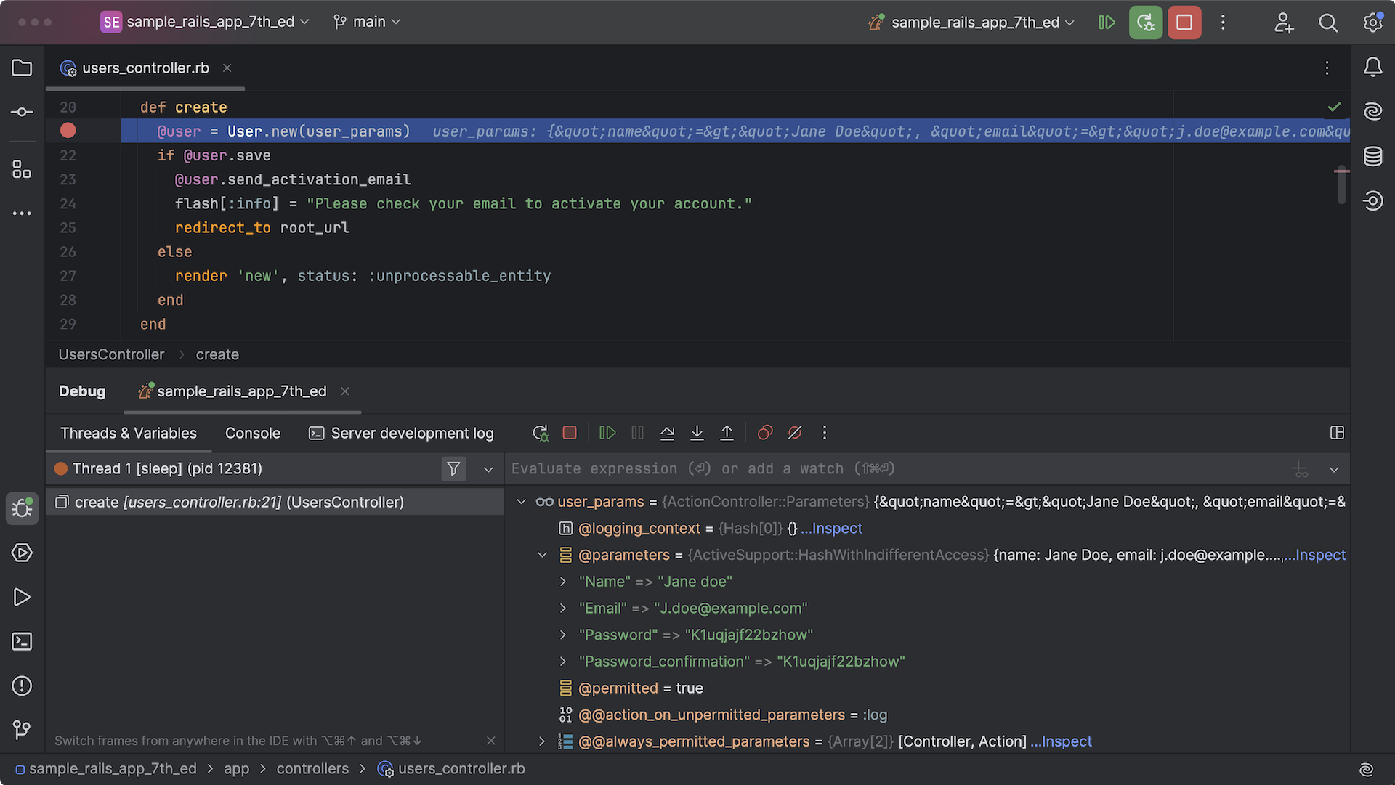Toggle breakpoint on line 21

pyautogui.click(x=67, y=131)
